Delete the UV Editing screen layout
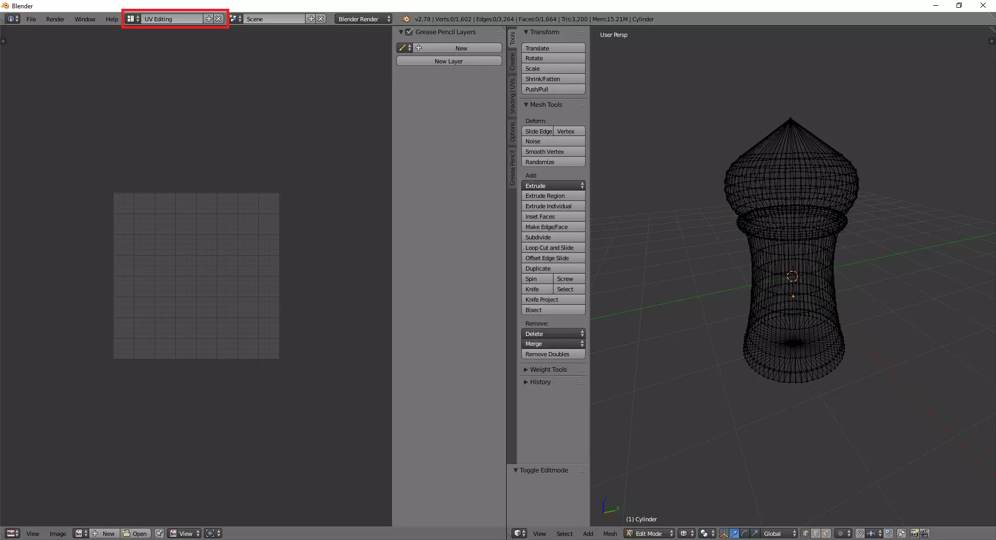 click(219, 19)
